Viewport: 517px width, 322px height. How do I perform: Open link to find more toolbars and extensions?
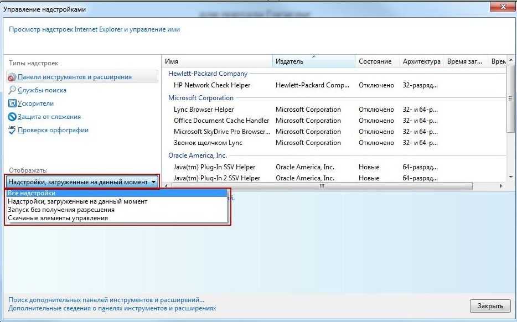106,299
